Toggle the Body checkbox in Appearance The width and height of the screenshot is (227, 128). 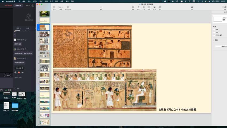coord(214,32)
